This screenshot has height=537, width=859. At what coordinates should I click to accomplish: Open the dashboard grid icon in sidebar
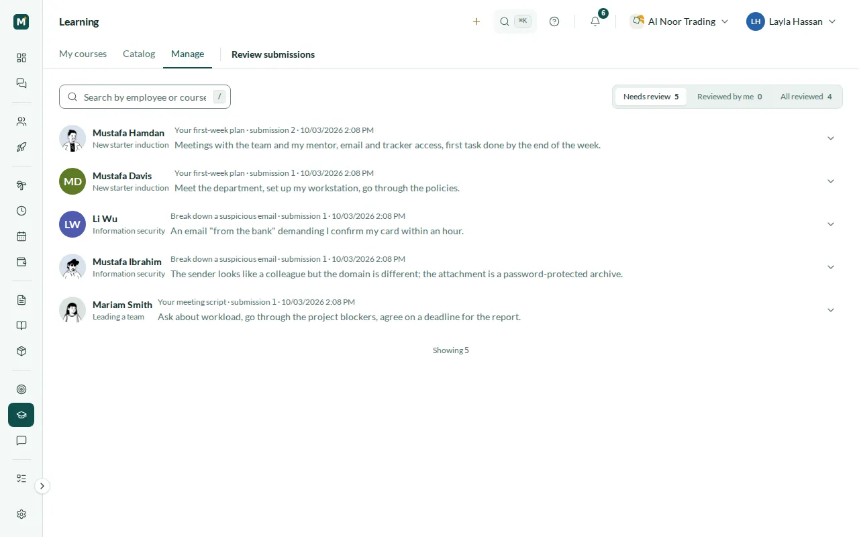21,58
